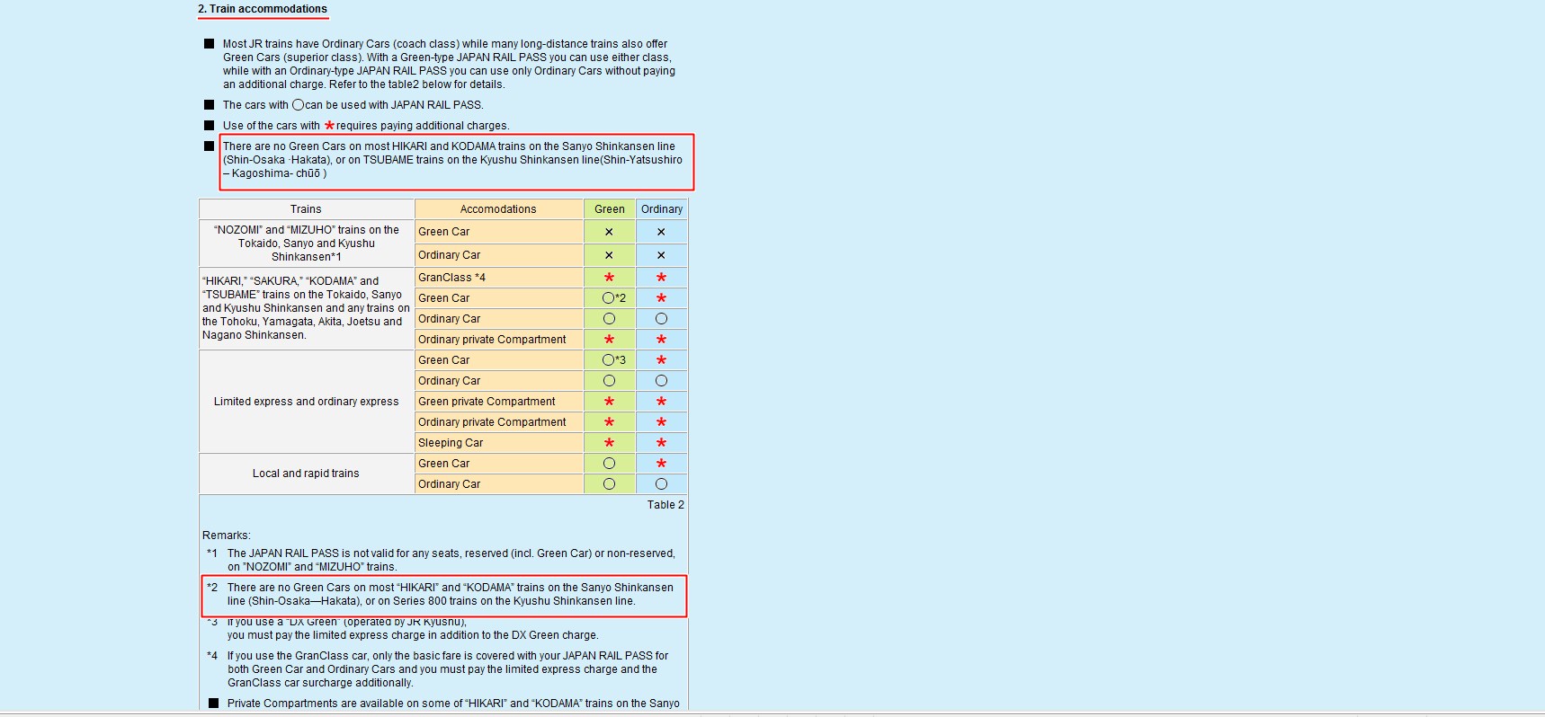Click the "2. Train accommodations" heading
1545x717 pixels.
click(263, 9)
